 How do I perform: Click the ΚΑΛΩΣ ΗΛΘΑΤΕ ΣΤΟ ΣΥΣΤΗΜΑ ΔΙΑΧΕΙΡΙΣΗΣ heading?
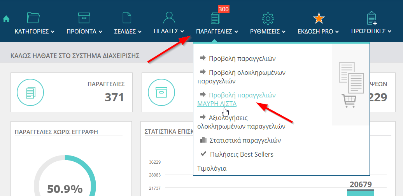[x=75, y=56]
